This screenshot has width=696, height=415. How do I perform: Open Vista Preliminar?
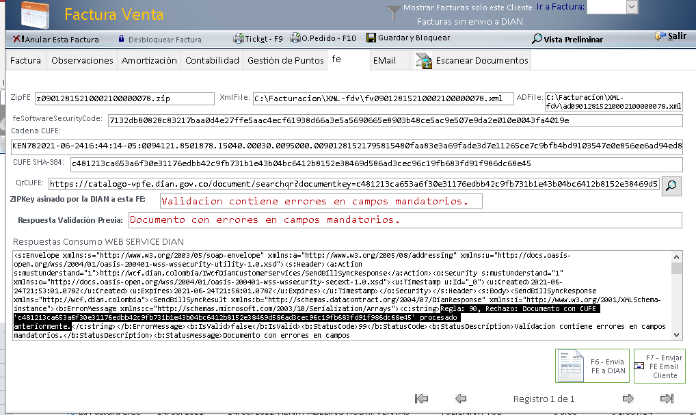coord(567,39)
